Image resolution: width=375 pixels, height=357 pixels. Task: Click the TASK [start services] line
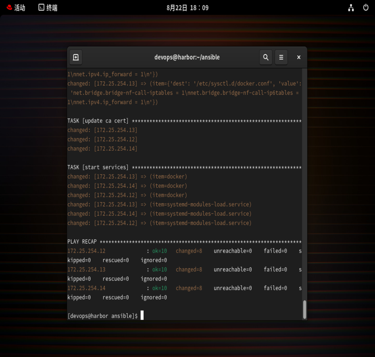(185, 167)
